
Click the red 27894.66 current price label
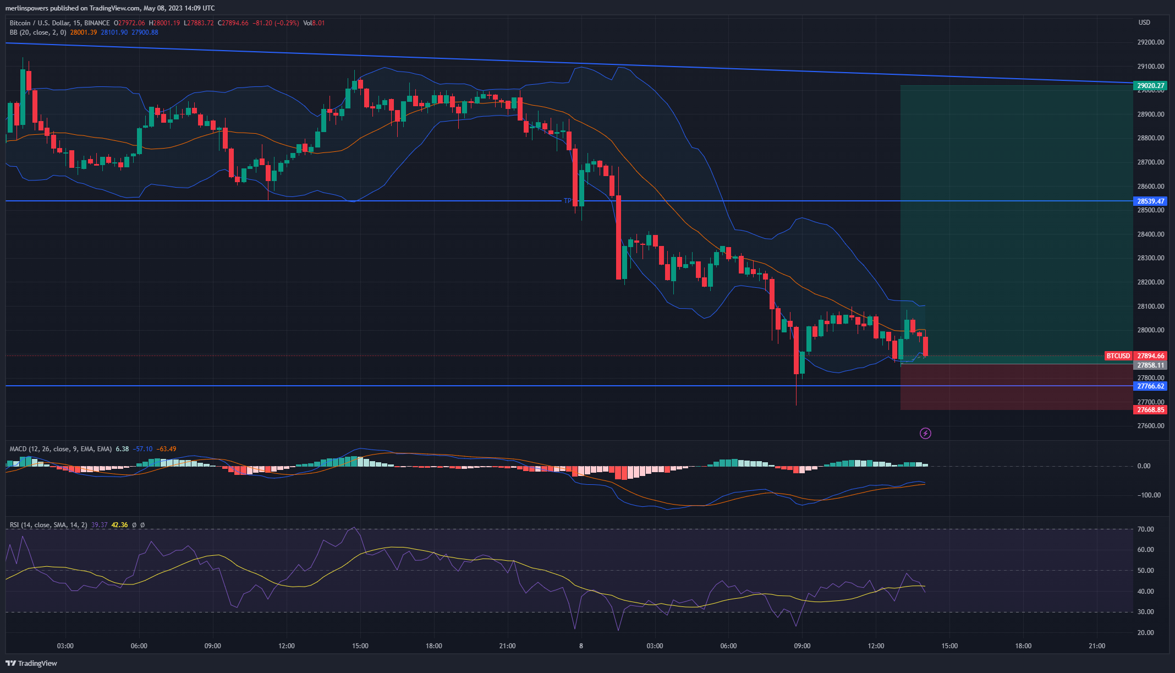(1150, 356)
